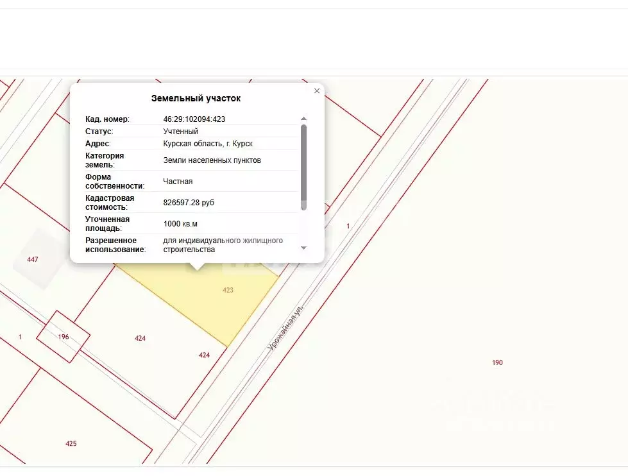The width and height of the screenshot is (628, 476).
Task: Click the cadastral number 46:29:102094:423
Action: click(194, 119)
